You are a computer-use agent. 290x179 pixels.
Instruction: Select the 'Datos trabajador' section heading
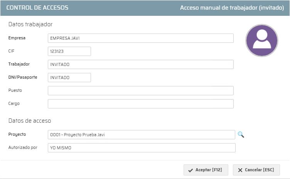coord(30,24)
